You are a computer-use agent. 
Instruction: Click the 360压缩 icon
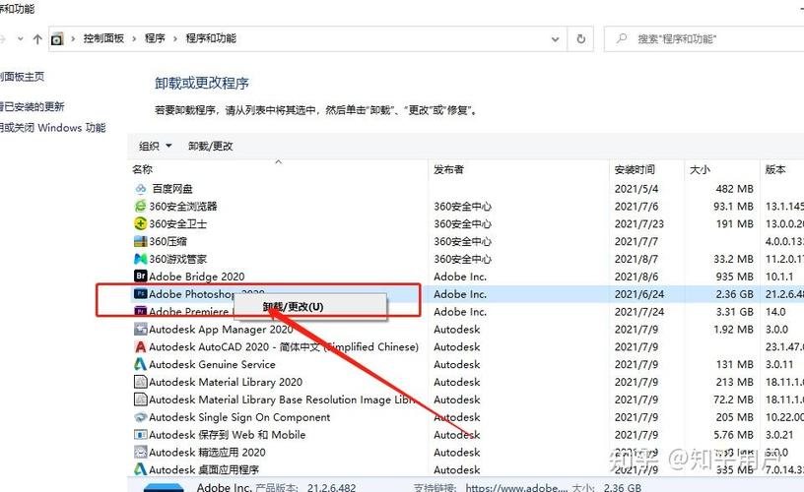(140, 241)
